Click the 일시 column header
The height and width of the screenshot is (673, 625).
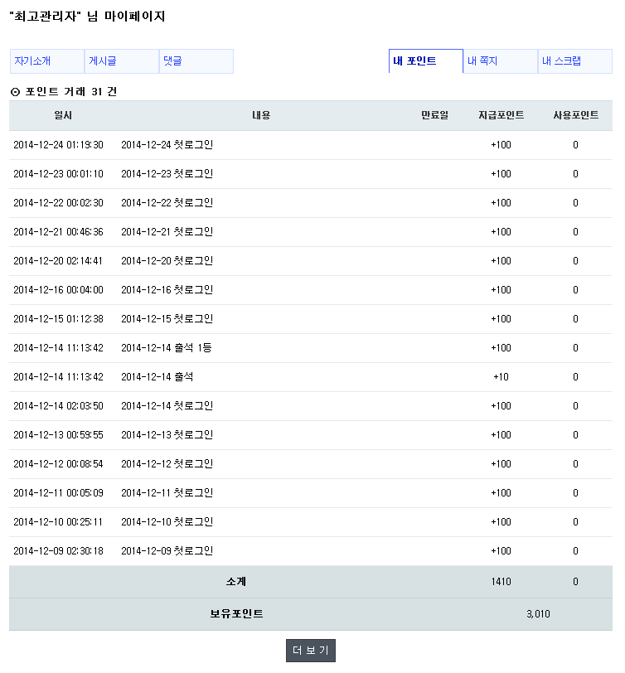coord(63,116)
